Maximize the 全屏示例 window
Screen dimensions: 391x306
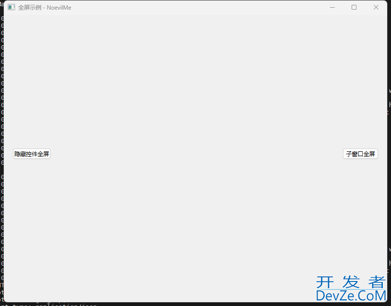coord(354,8)
